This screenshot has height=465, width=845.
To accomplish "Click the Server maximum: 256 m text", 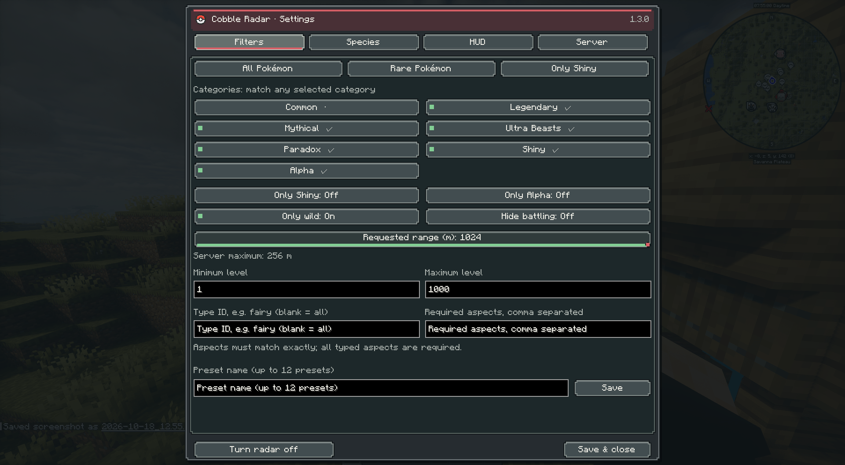I will (x=242, y=256).
